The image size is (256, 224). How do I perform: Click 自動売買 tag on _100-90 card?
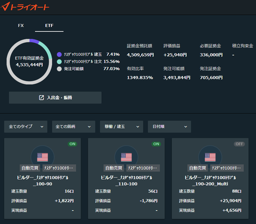[30, 168]
